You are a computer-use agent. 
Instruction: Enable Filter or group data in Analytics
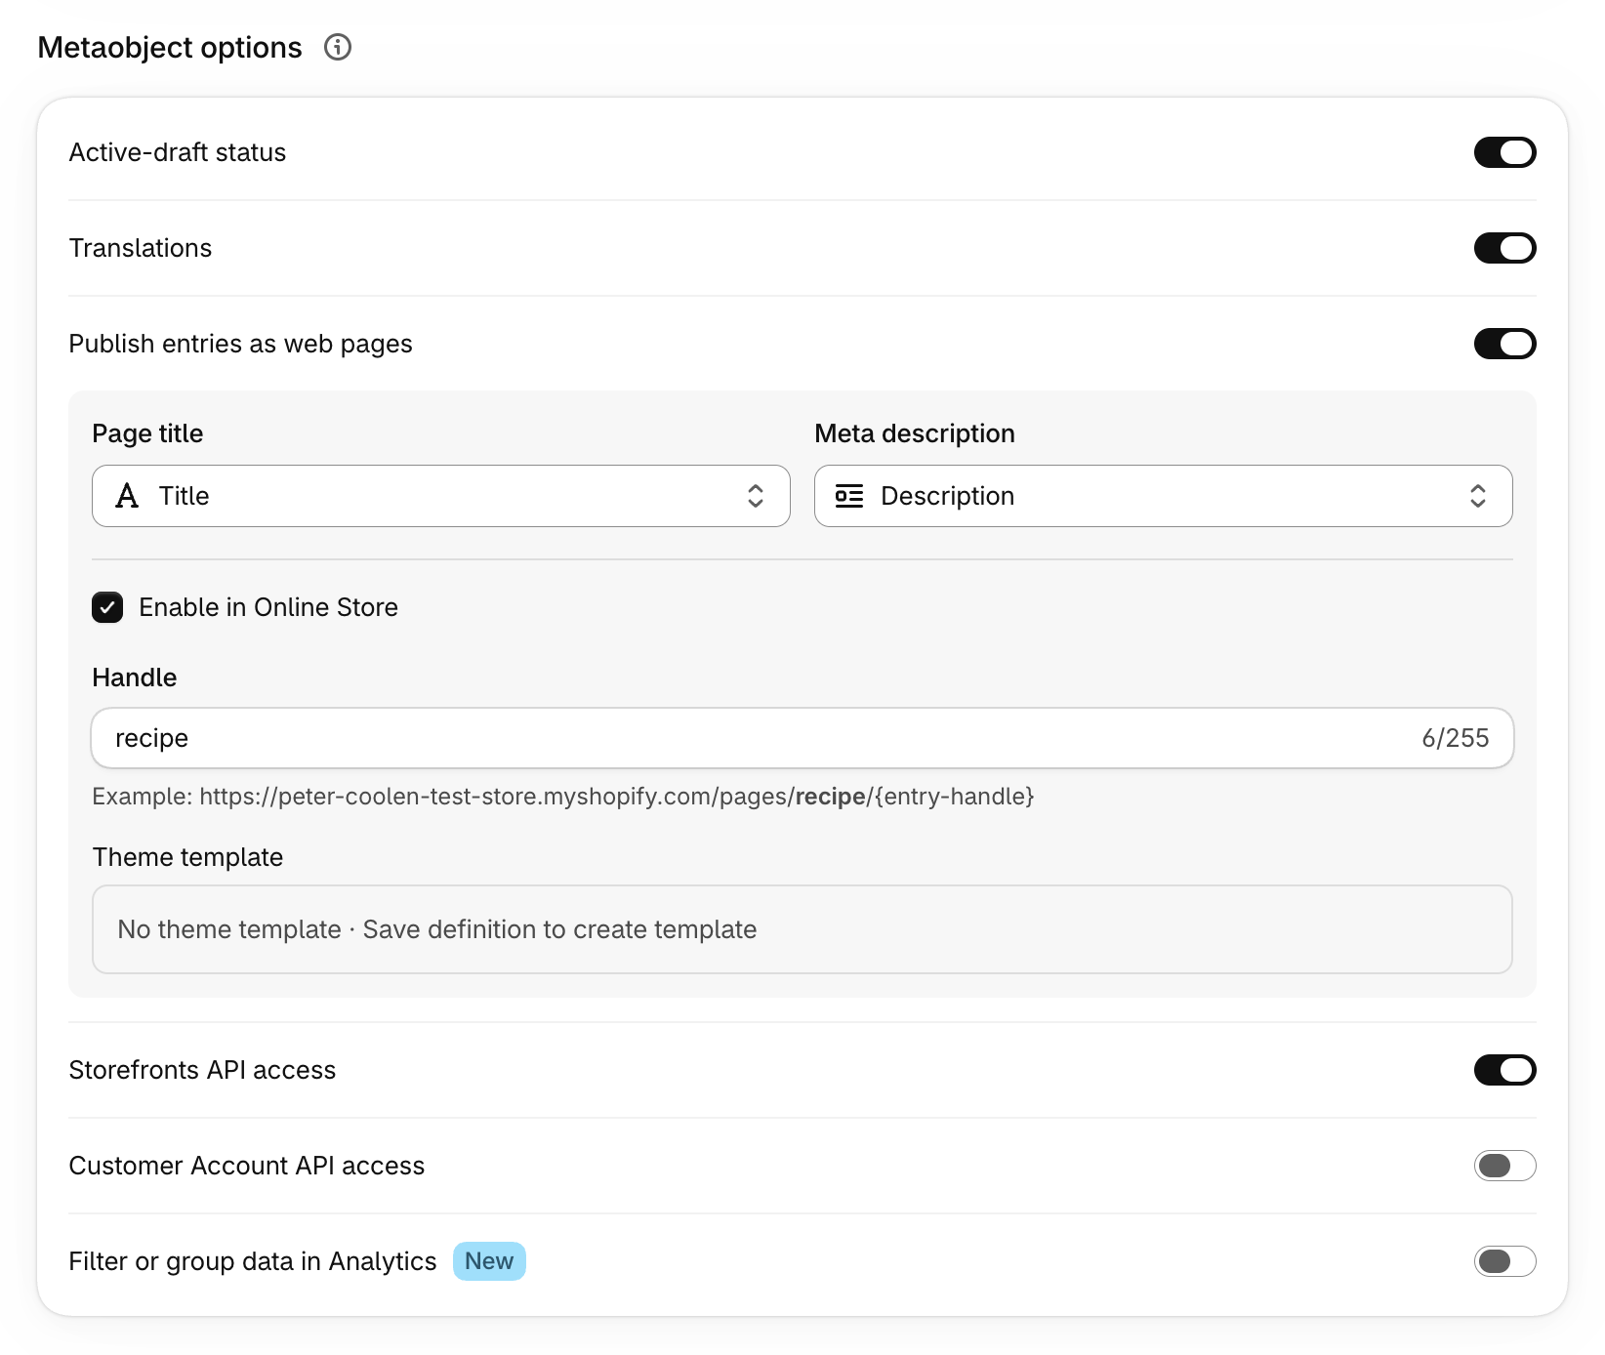click(1504, 1261)
